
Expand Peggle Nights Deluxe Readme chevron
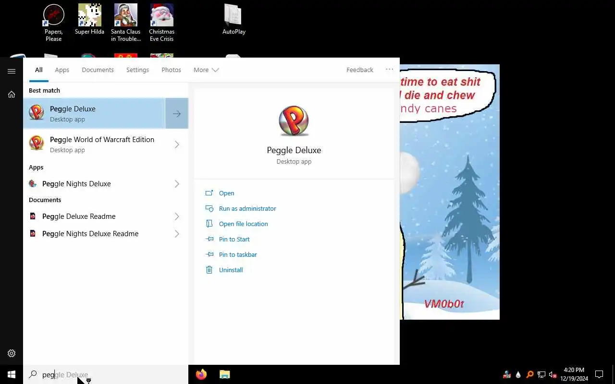(177, 234)
